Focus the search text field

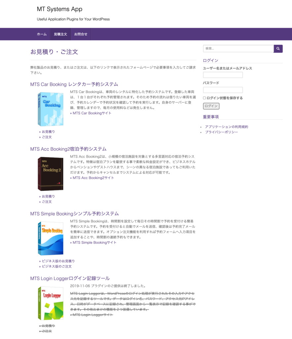(x=238, y=49)
